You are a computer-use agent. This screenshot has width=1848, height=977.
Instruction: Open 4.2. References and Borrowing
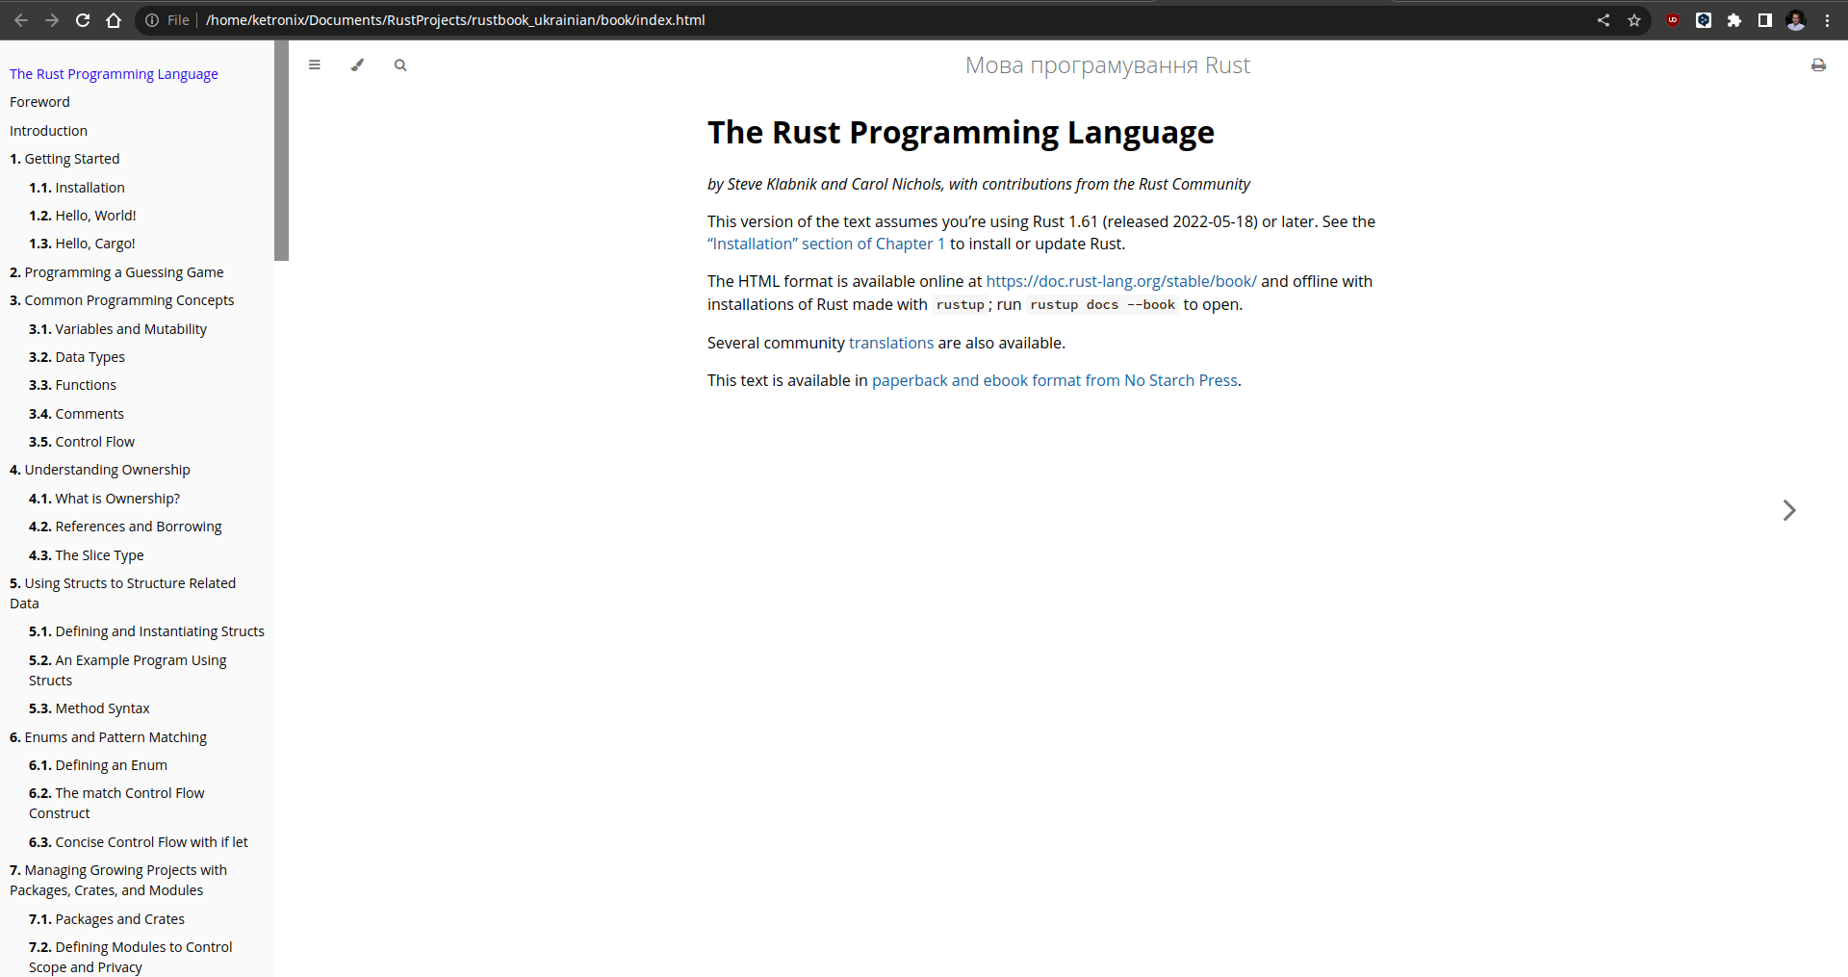[125, 527]
